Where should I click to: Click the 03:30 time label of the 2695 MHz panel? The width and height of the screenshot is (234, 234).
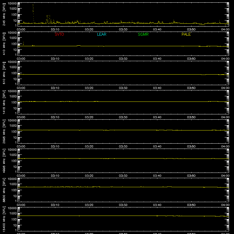click(123, 147)
